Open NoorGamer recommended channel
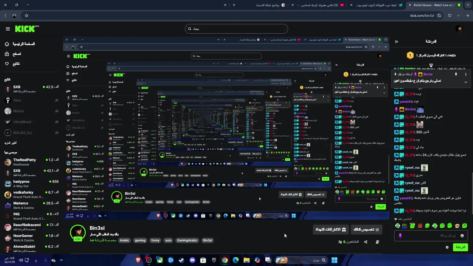The height and width of the screenshot is (266, 473). [31, 238]
